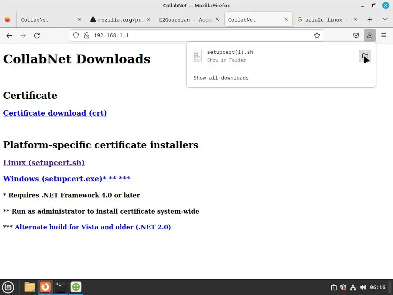393x295 pixels.
Task: Close the E2Guardian tab
Action: coord(217,19)
